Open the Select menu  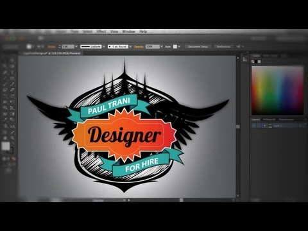pyautogui.click(x=88, y=31)
